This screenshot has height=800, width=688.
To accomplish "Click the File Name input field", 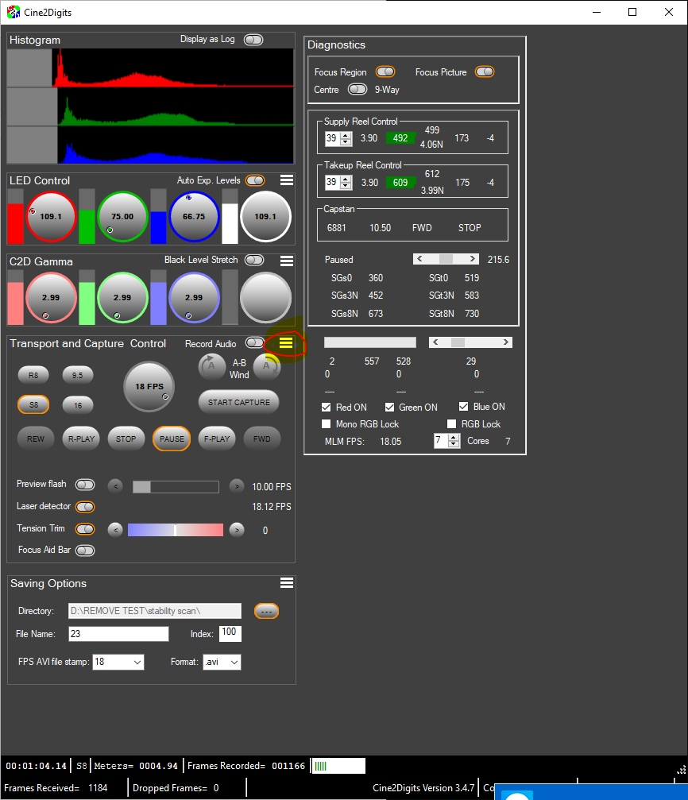I will (118, 634).
